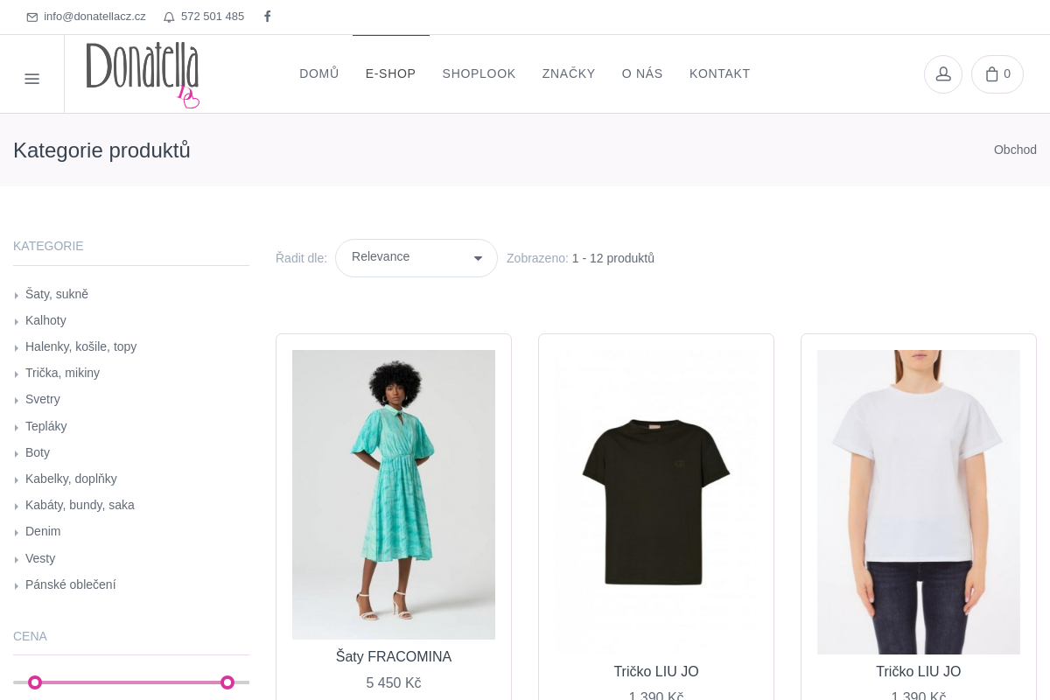View the black Tričko LIU JO photo
This screenshot has height=700, width=1050.
656,501
